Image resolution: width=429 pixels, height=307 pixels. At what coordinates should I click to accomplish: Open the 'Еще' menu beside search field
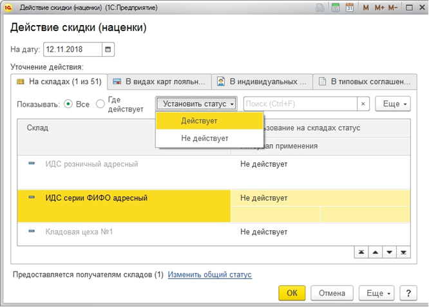392,104
